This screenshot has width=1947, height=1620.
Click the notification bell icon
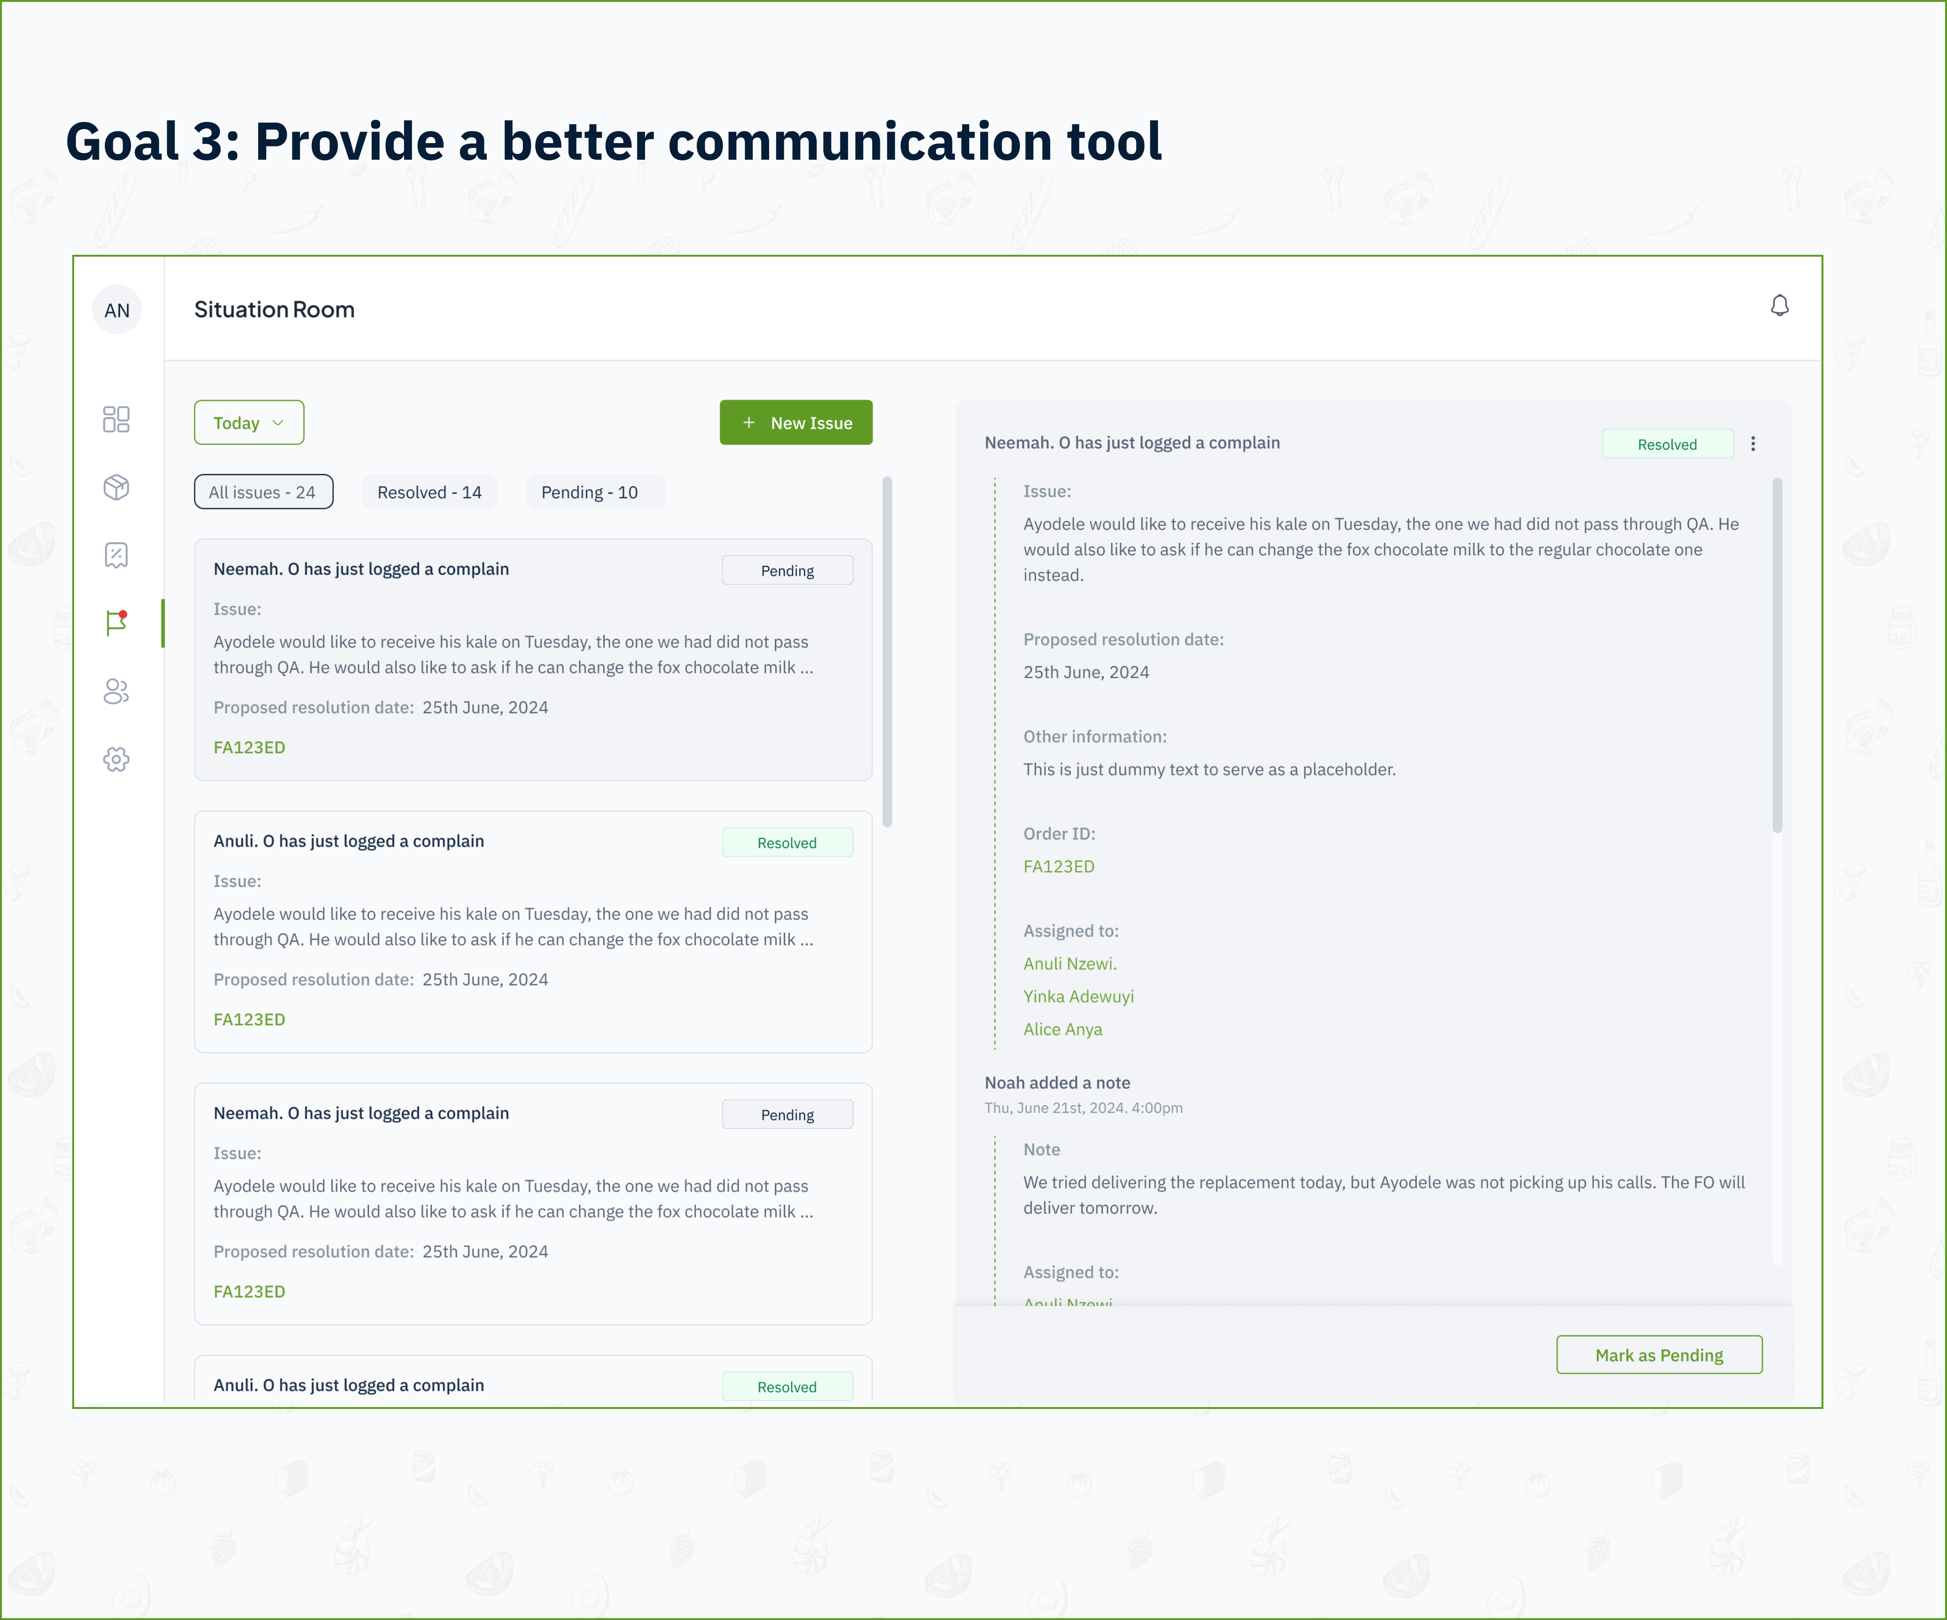(x=1779, y=306)
